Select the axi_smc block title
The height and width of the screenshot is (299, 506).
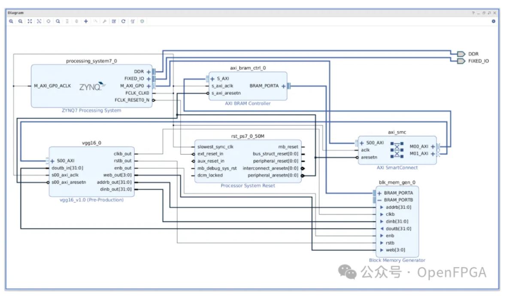click(397, 132)
